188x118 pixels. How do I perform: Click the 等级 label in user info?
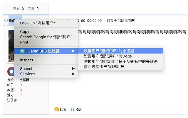[x=11, y=80]
